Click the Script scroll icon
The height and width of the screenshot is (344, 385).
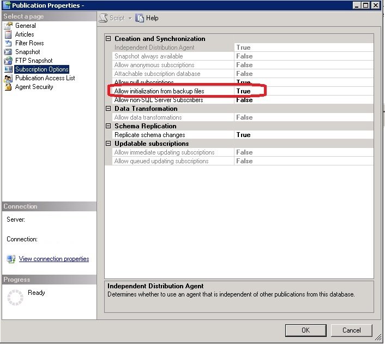[104, 18]
